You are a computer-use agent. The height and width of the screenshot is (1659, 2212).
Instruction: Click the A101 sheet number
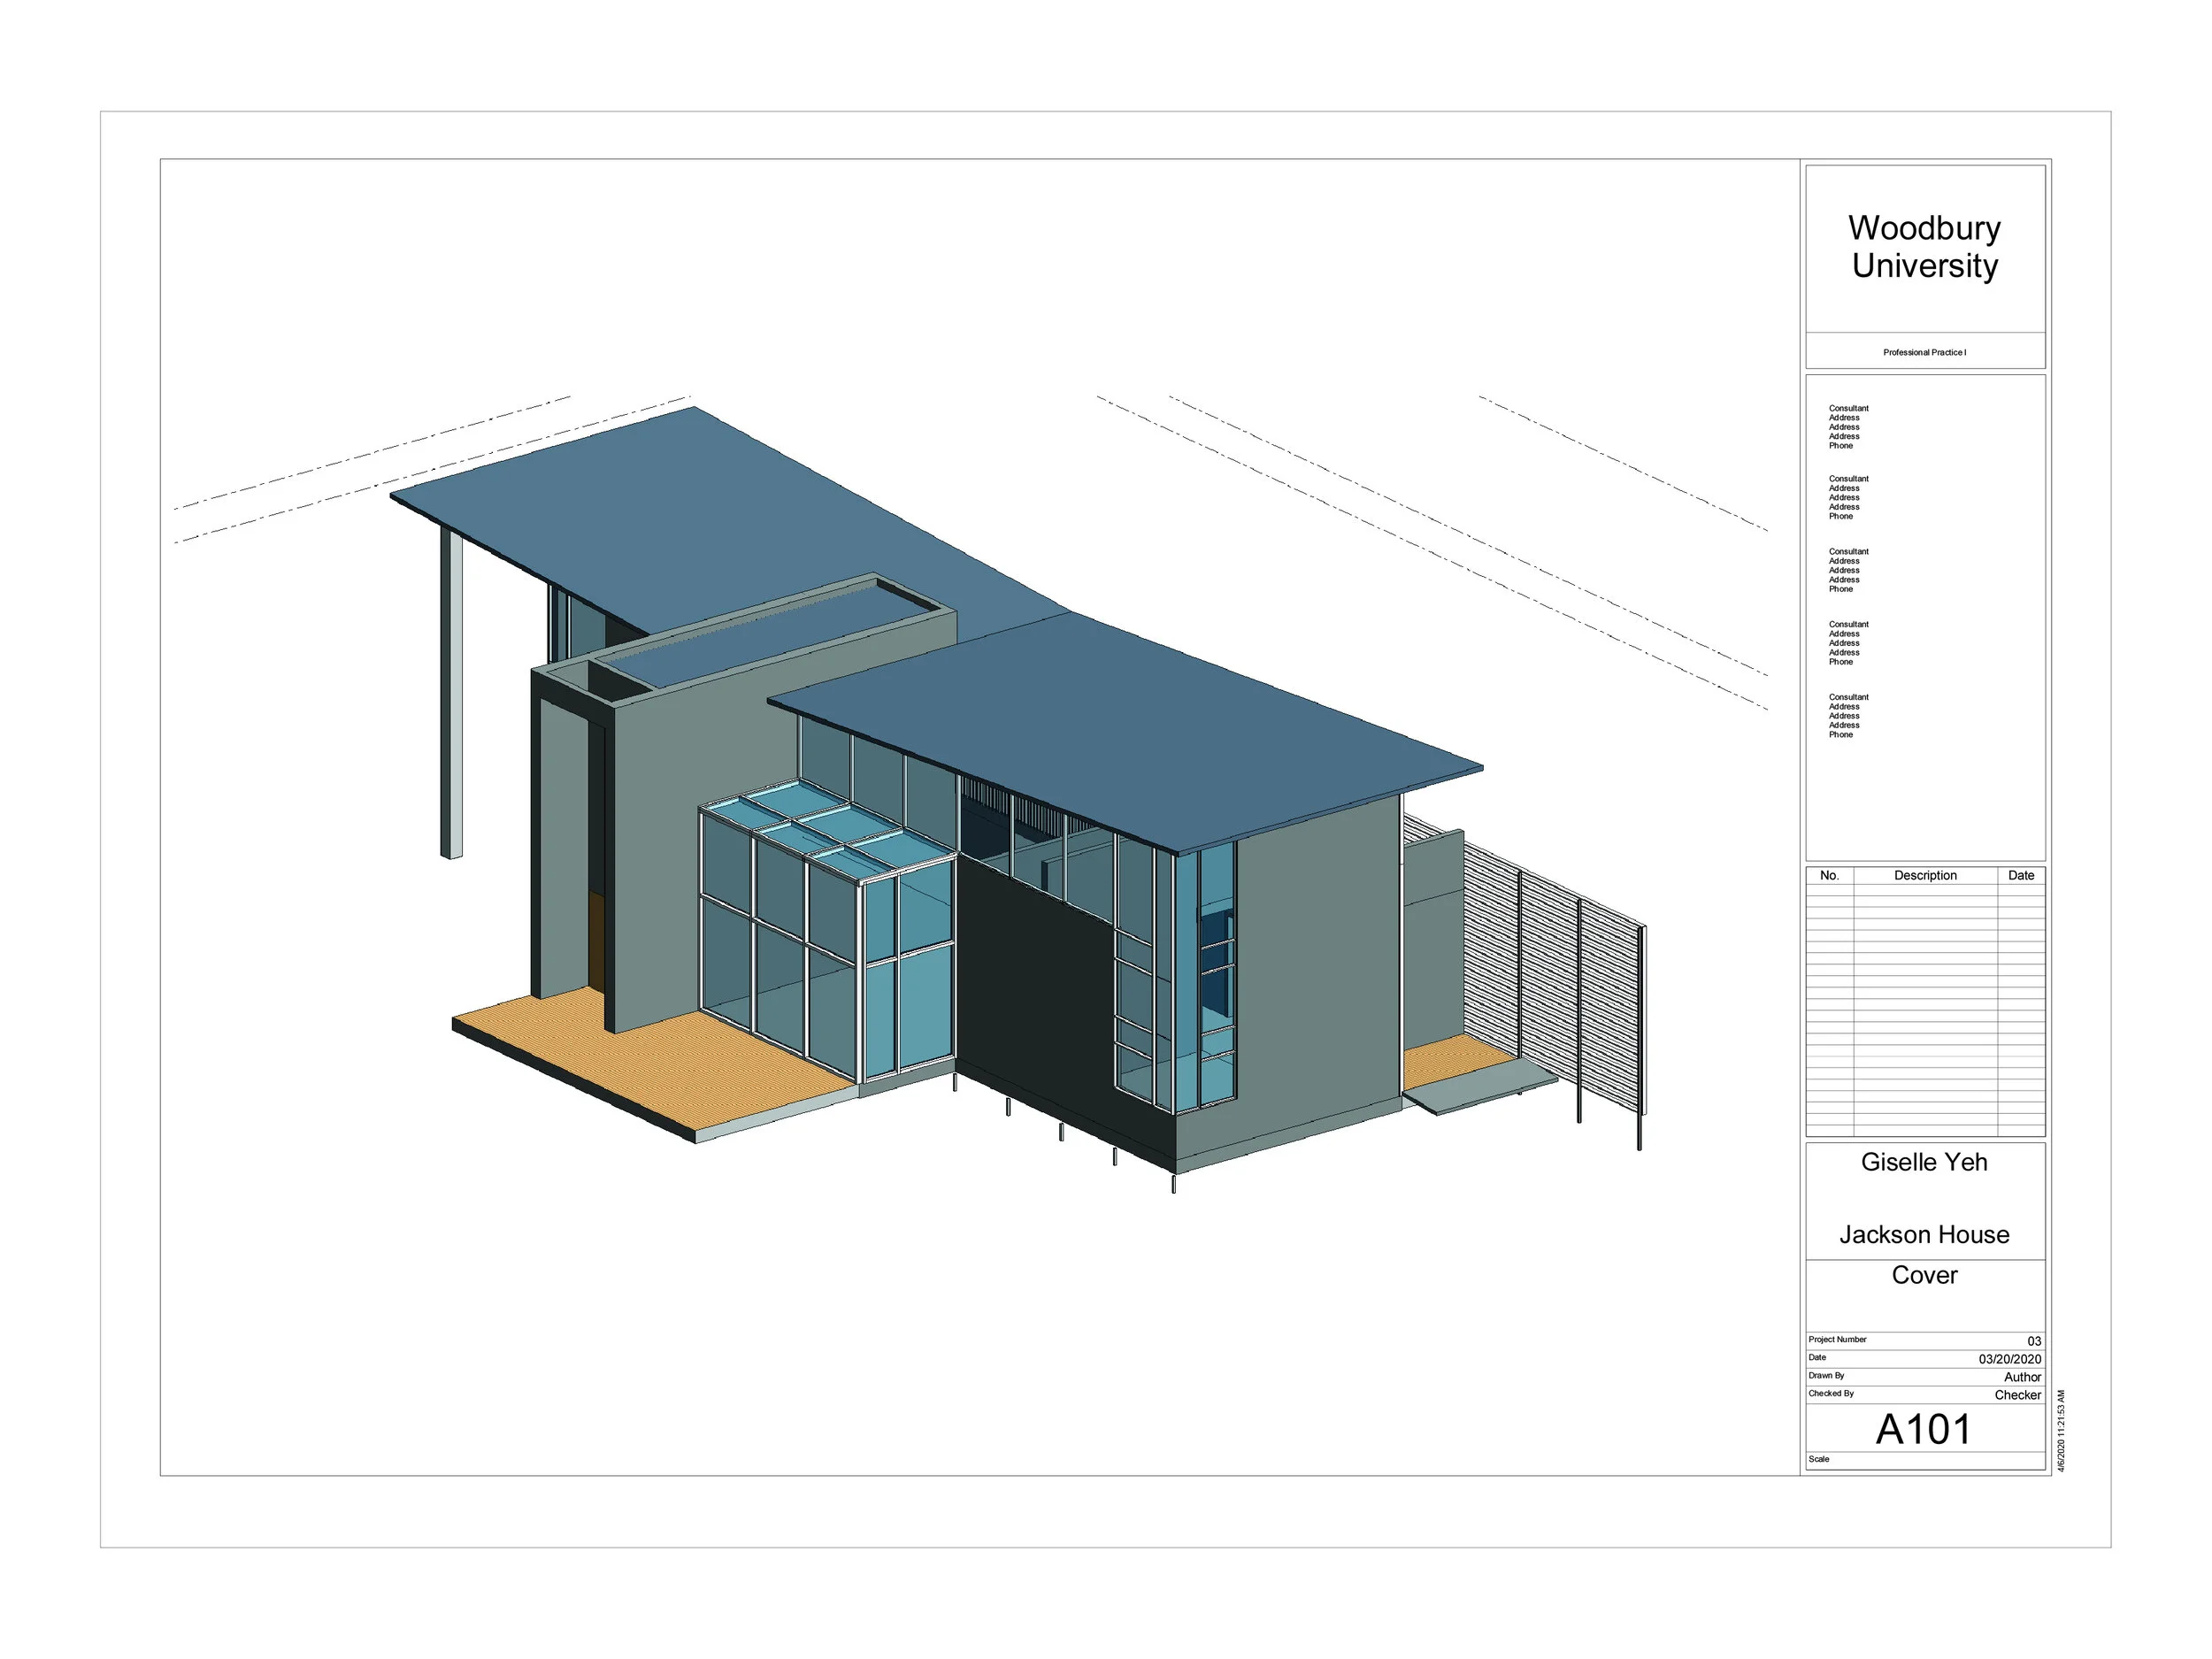coord(1923,1429)
